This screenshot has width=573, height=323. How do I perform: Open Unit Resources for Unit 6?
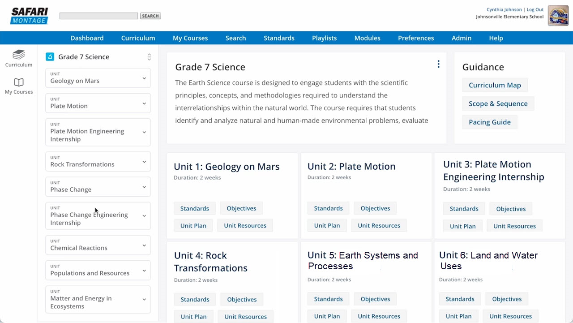(x=510, y=316)
